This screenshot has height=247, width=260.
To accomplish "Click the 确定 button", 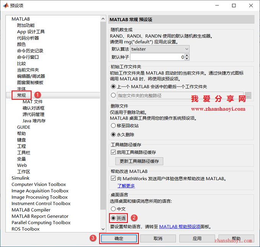I will click(119, 239).
